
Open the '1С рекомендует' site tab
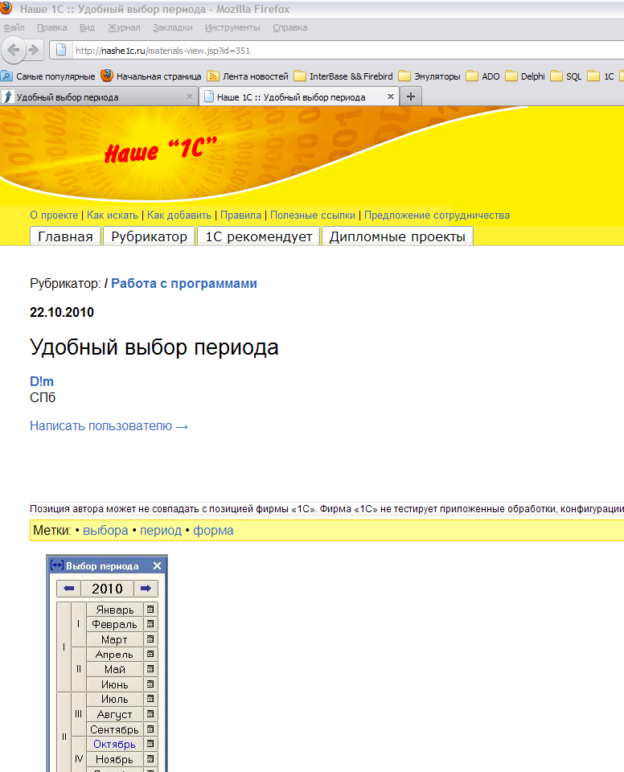(259, 236)
